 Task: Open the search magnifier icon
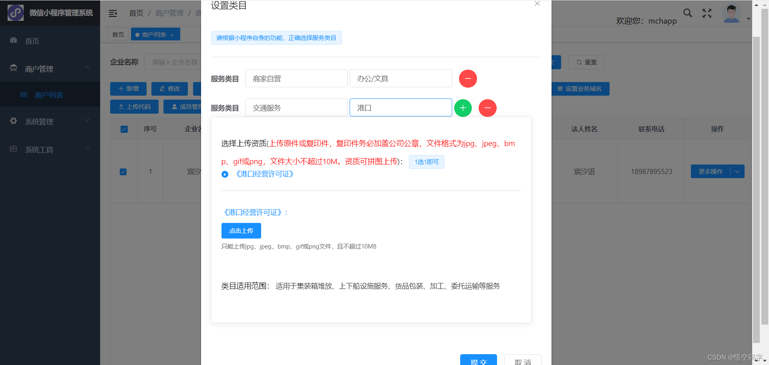pyautogui.click(x=688, y=13)
